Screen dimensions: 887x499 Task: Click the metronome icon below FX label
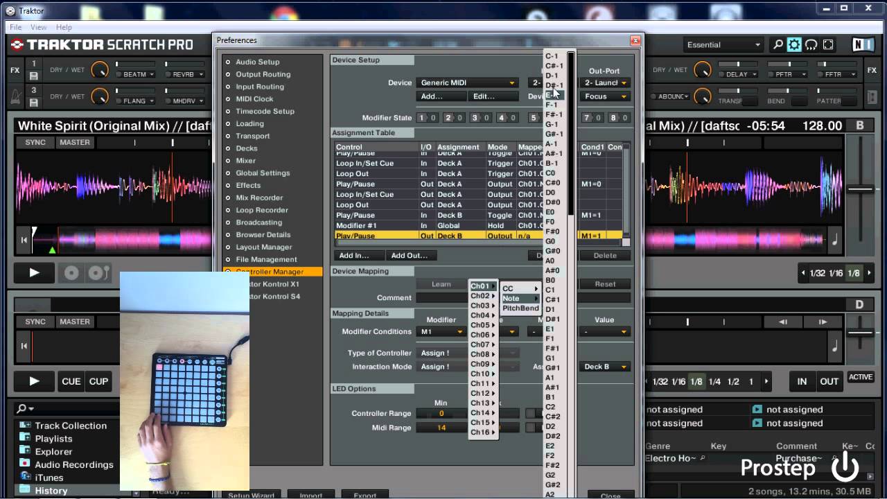click(x=15, y=98)
